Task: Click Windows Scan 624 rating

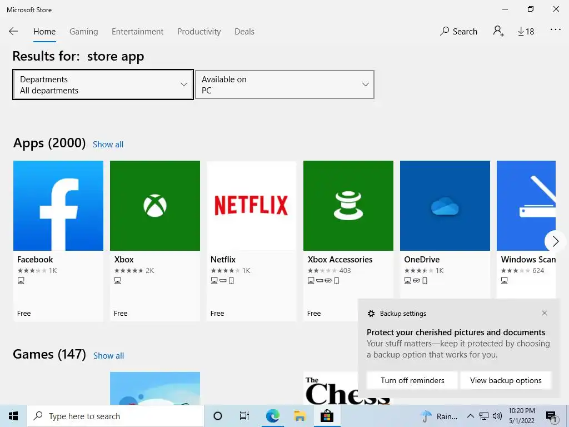Action: [x=522, y=271]
